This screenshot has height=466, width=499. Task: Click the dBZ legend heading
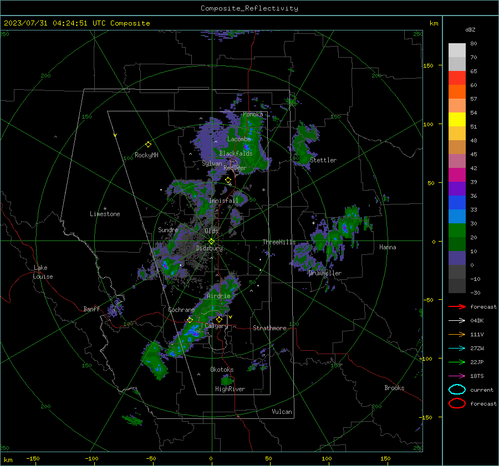(x=470, y=30)
